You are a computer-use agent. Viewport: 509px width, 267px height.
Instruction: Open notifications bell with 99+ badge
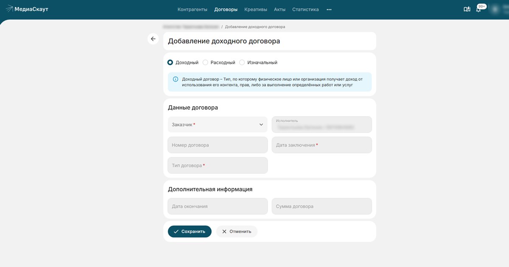(478, 9)
